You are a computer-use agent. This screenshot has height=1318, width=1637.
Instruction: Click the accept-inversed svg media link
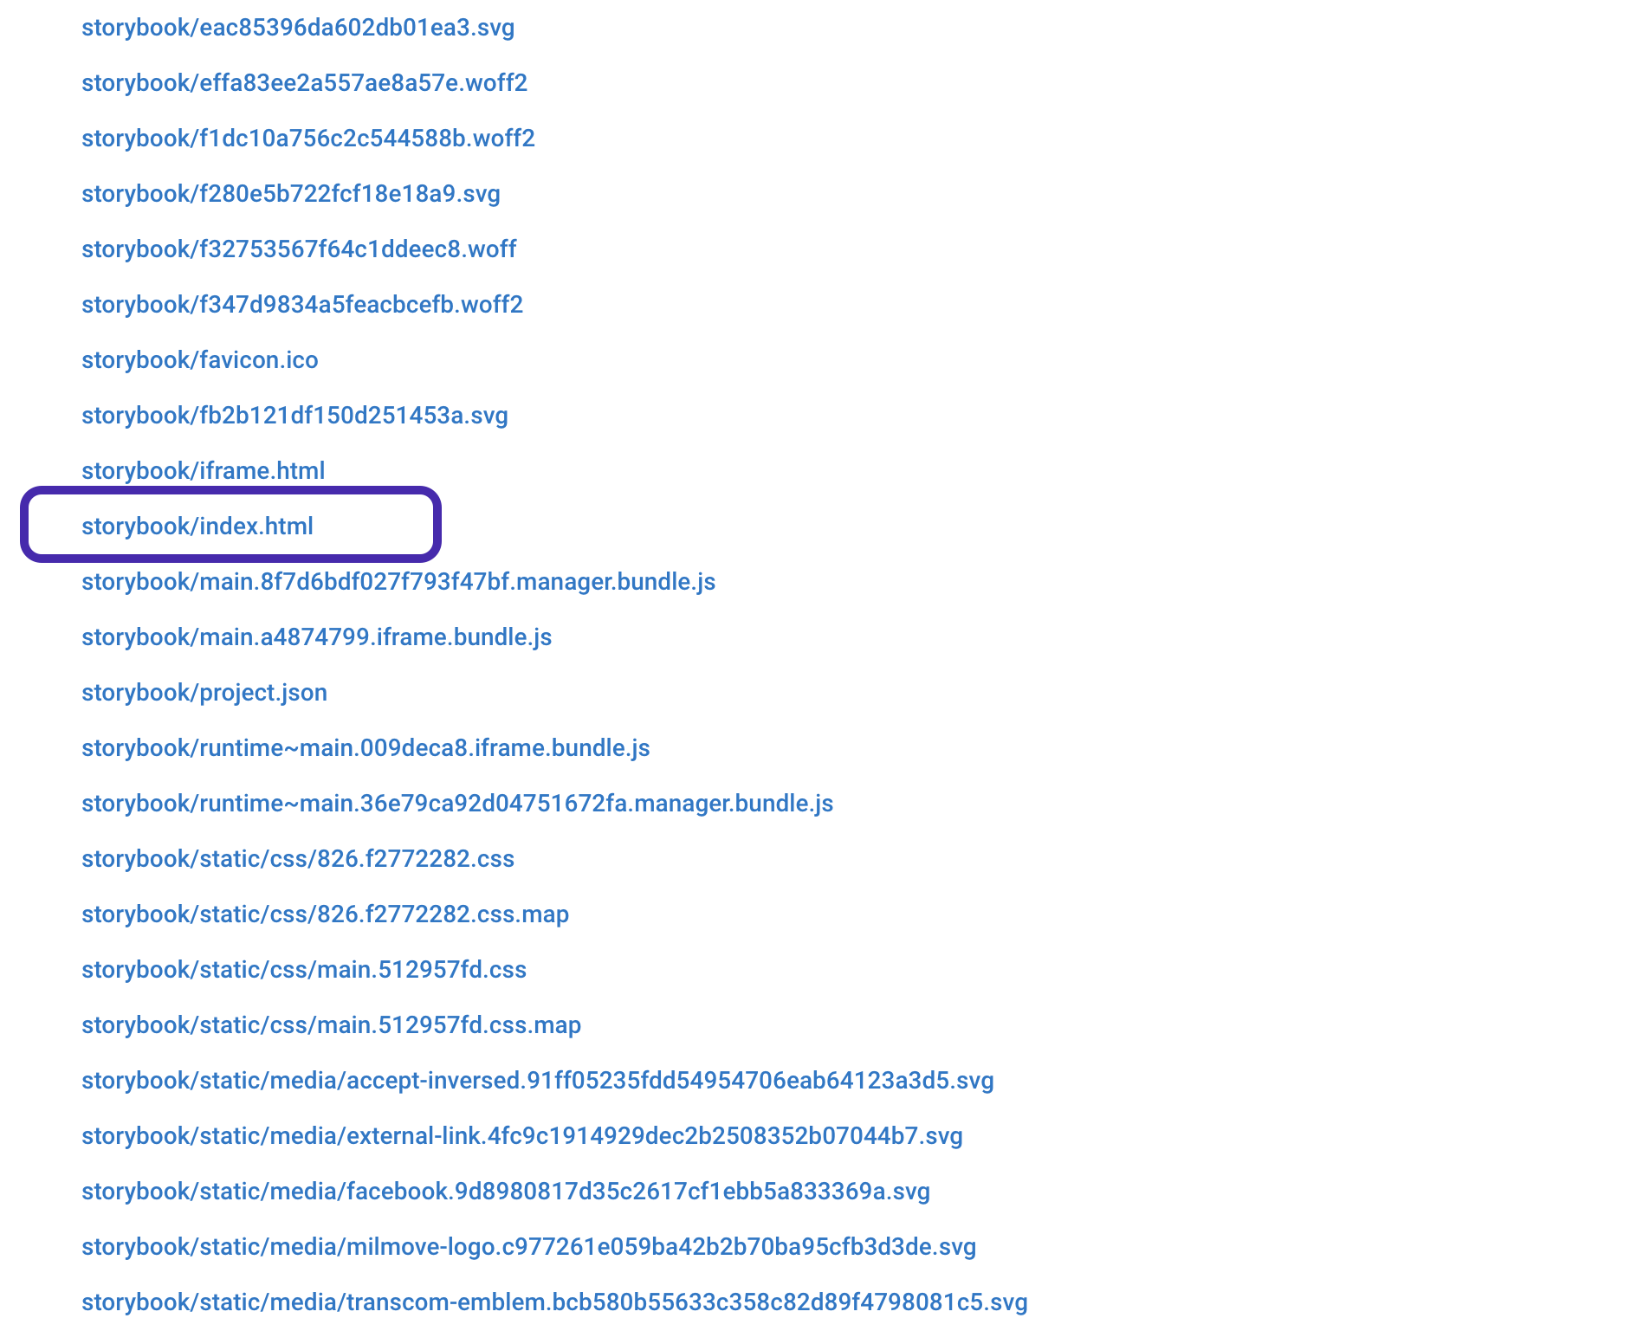pos(537,1080)
